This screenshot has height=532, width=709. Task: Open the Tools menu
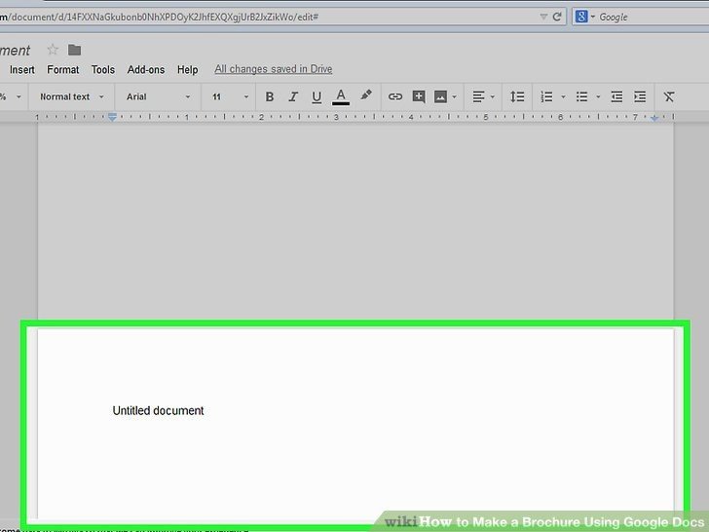pyautogui.click(x=103, y=70)
